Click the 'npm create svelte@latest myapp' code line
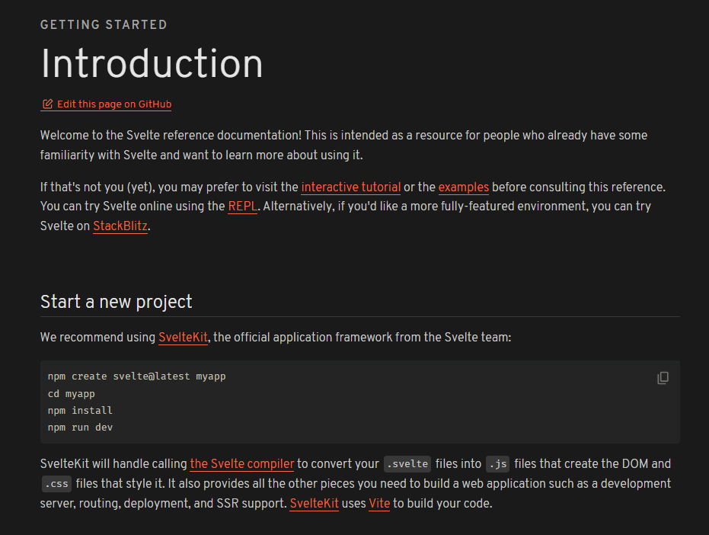Screen dimensions: 709x535 click(x=136, y=376)
